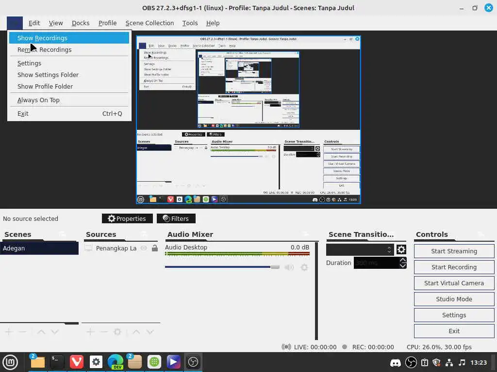Open Vivaldi browser from the taskbar

[76, 362]
